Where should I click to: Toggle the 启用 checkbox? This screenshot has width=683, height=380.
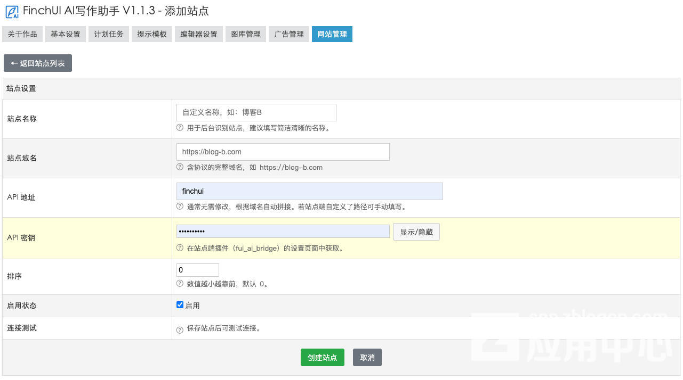[x=180, y=305]
